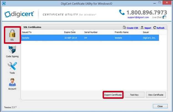This screenshot has width=173, height=112.
Task: Maximize the DigiCert Utility window
Action: tap(160, 3)
